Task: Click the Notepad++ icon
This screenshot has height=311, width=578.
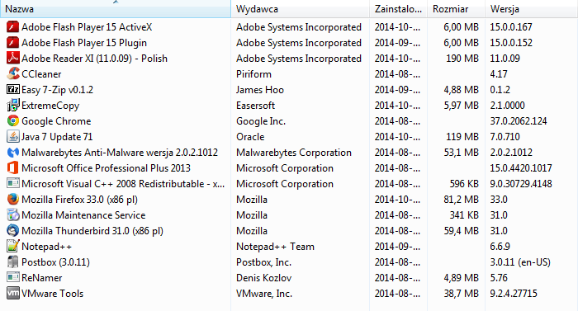Action: click(x=13, y=246)
